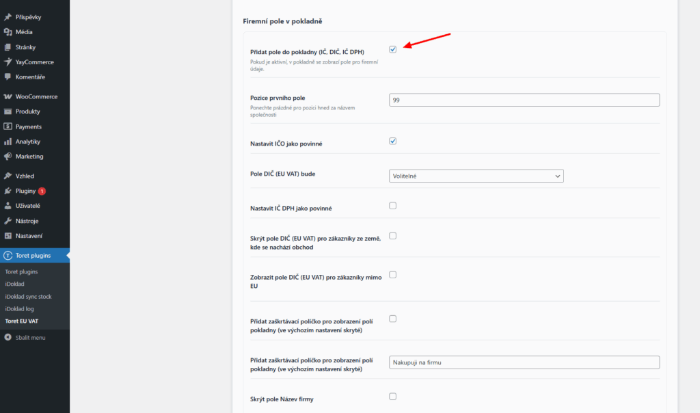Screen dimensions: 700x413
Task: Check Skrýt pole Název firmy checkbox
Action: pos(393,396)
